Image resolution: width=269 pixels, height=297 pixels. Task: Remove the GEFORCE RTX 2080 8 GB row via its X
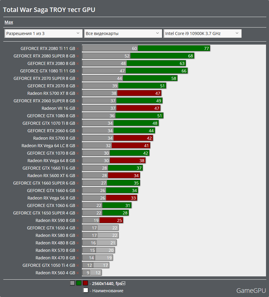click(x=78, y=64)
